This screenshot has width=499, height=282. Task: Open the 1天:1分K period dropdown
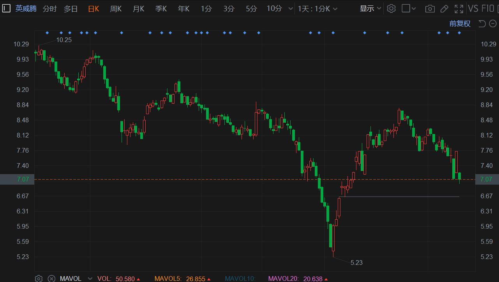(317, 9)
